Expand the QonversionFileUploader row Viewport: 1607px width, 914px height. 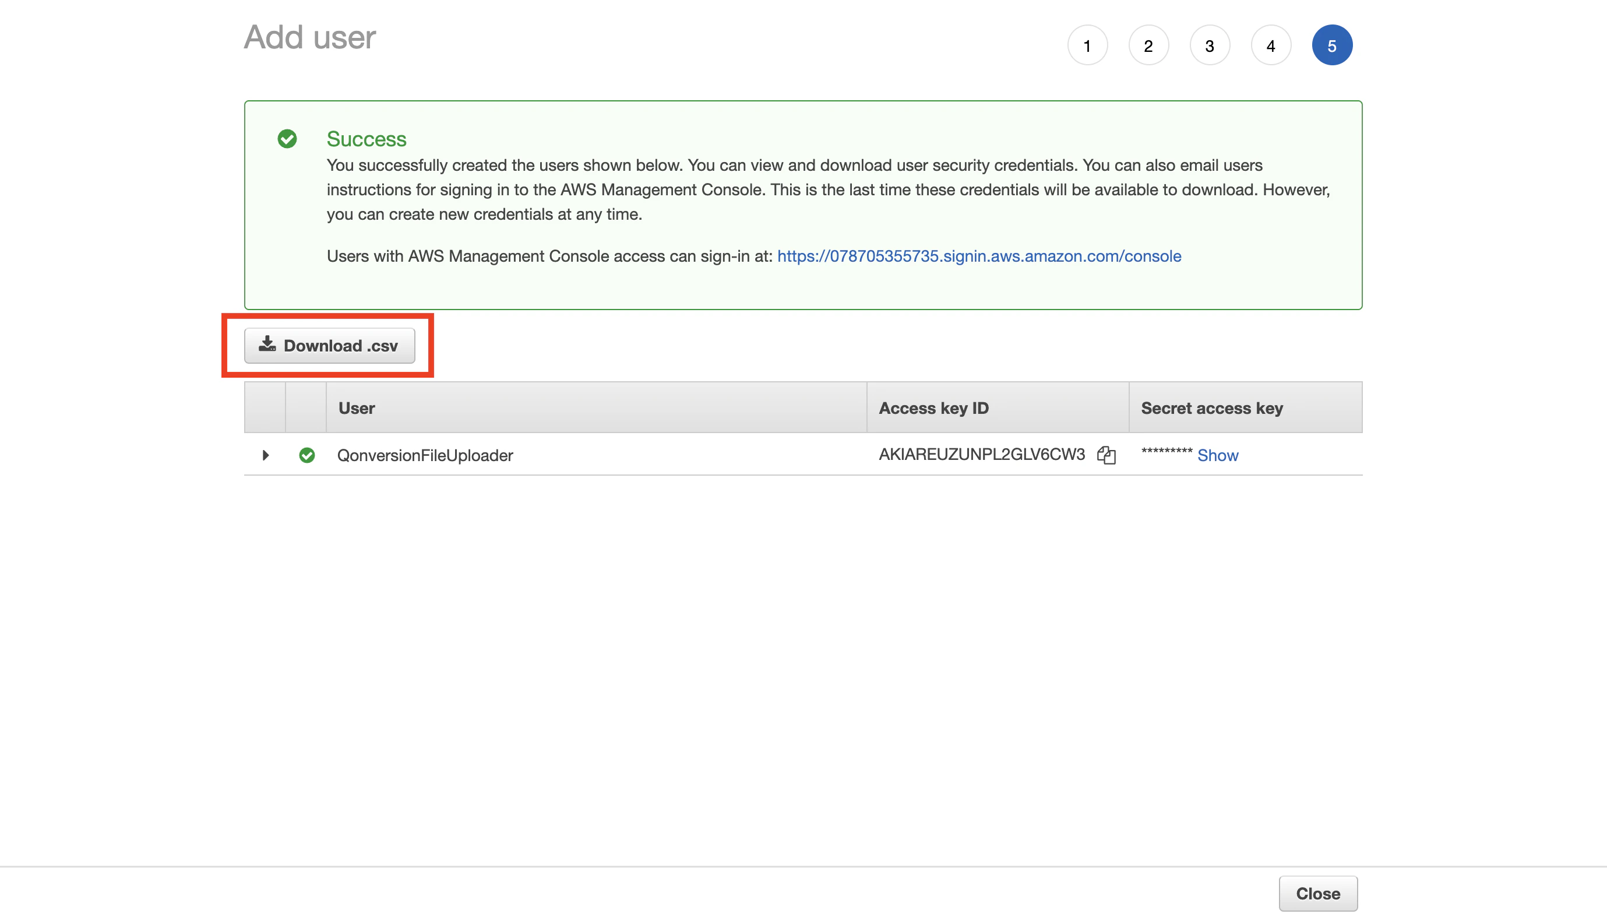pyautogui.click(x=266, y=455)
